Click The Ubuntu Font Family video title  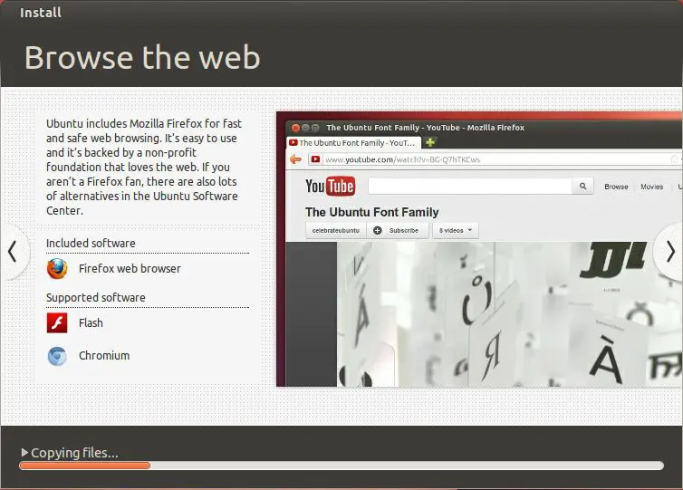click(x=372, y=212)
